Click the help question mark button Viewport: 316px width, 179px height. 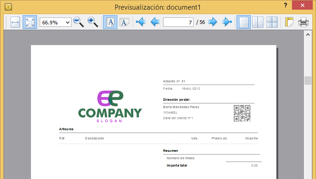click(286, 5)
